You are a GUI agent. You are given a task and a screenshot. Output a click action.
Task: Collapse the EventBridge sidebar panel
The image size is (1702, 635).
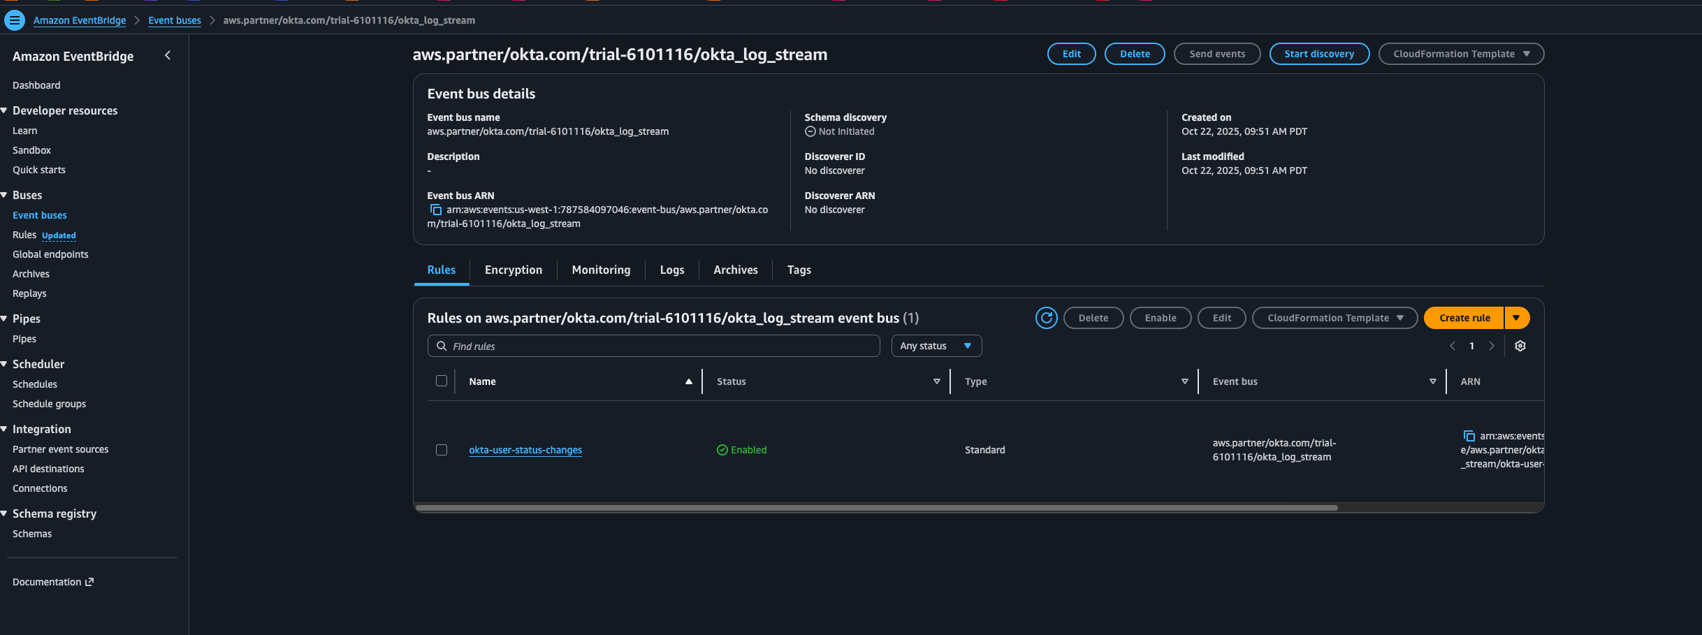pyautogui.click(x=167, y=55)
